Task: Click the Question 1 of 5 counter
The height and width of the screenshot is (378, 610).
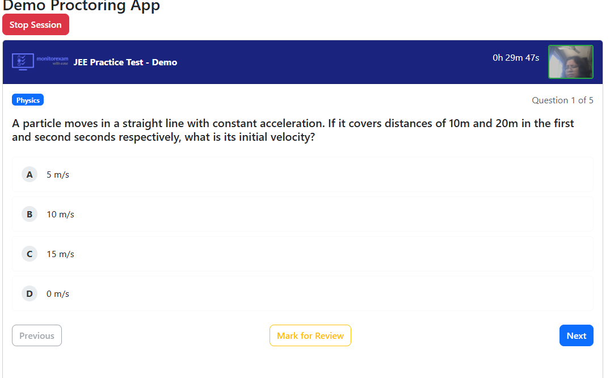Action: (x=562, y=100)
